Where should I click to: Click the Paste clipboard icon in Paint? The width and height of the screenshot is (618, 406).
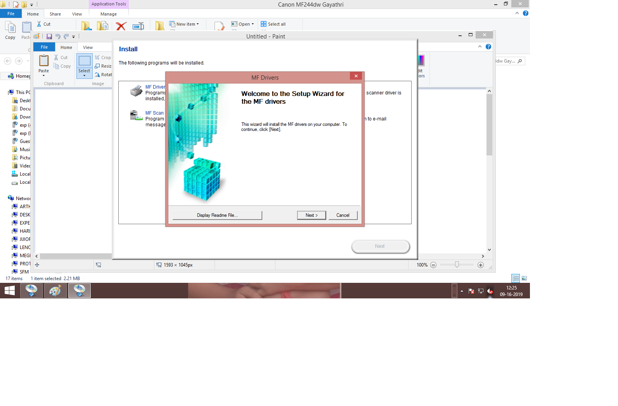click(44, 61)
